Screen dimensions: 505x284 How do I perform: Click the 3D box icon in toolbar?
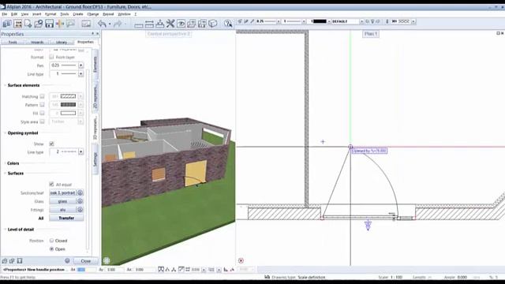click(x=212, y=24)
